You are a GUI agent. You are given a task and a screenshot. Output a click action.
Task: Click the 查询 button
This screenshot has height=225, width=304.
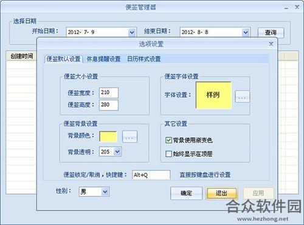271,32
